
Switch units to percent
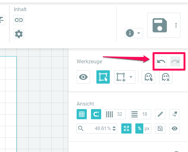click(139, 128)
